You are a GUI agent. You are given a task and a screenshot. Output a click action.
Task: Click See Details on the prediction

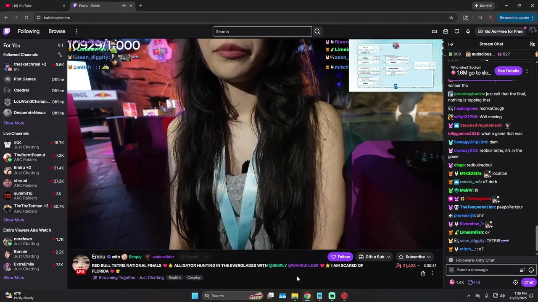(x=508, y=71)
